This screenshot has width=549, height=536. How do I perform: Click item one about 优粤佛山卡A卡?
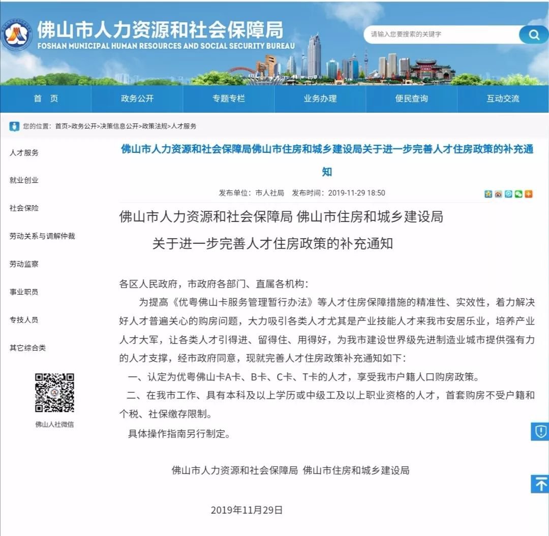(x=304, y=377)
